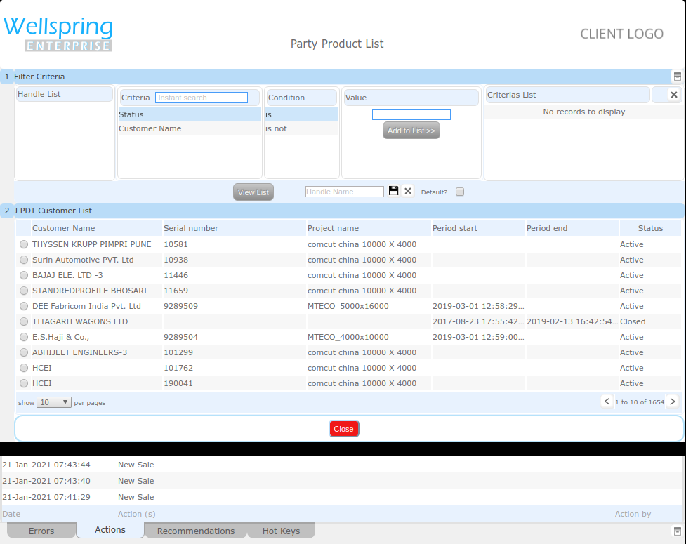Open the 'show per pages' dropdown
686x544 pixels.
tap(54, 402)
